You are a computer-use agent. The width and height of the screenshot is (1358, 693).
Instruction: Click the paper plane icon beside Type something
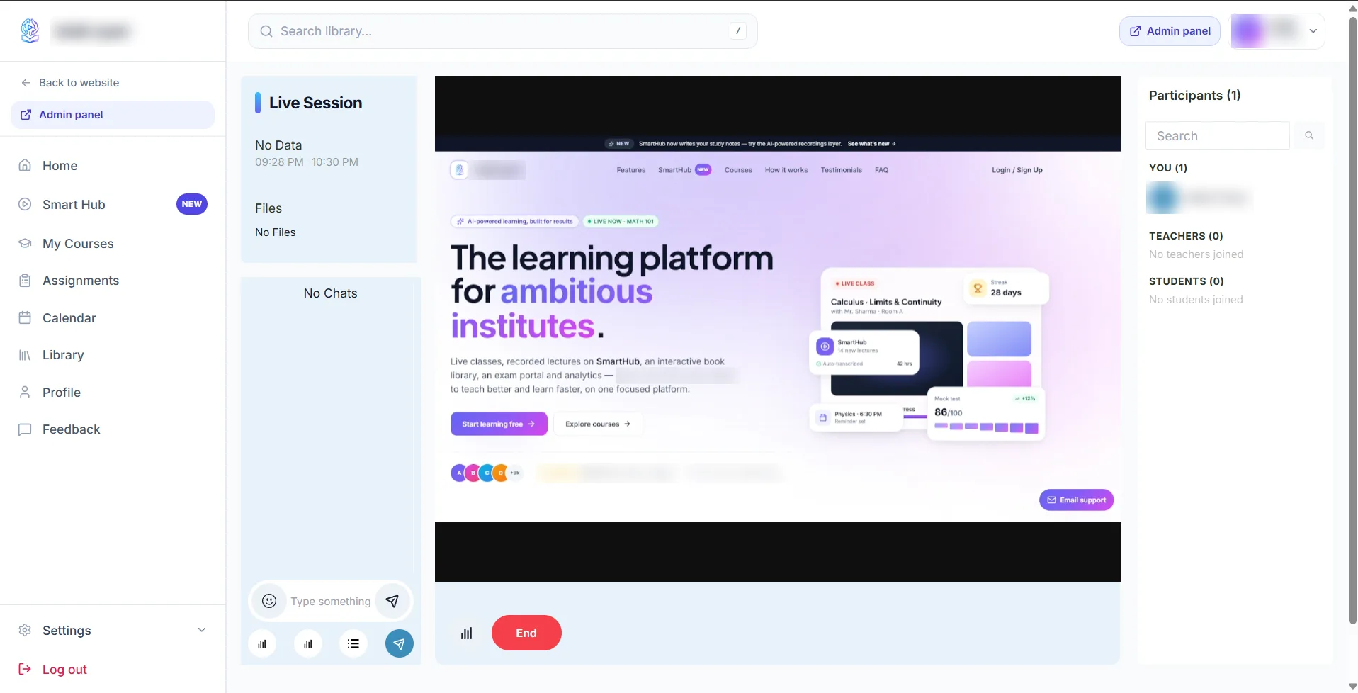[392, 601]
